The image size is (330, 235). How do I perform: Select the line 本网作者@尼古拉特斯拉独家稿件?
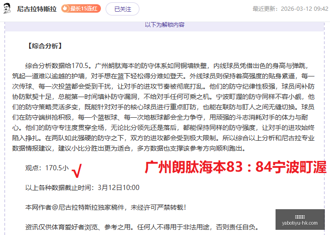point(106,207)
